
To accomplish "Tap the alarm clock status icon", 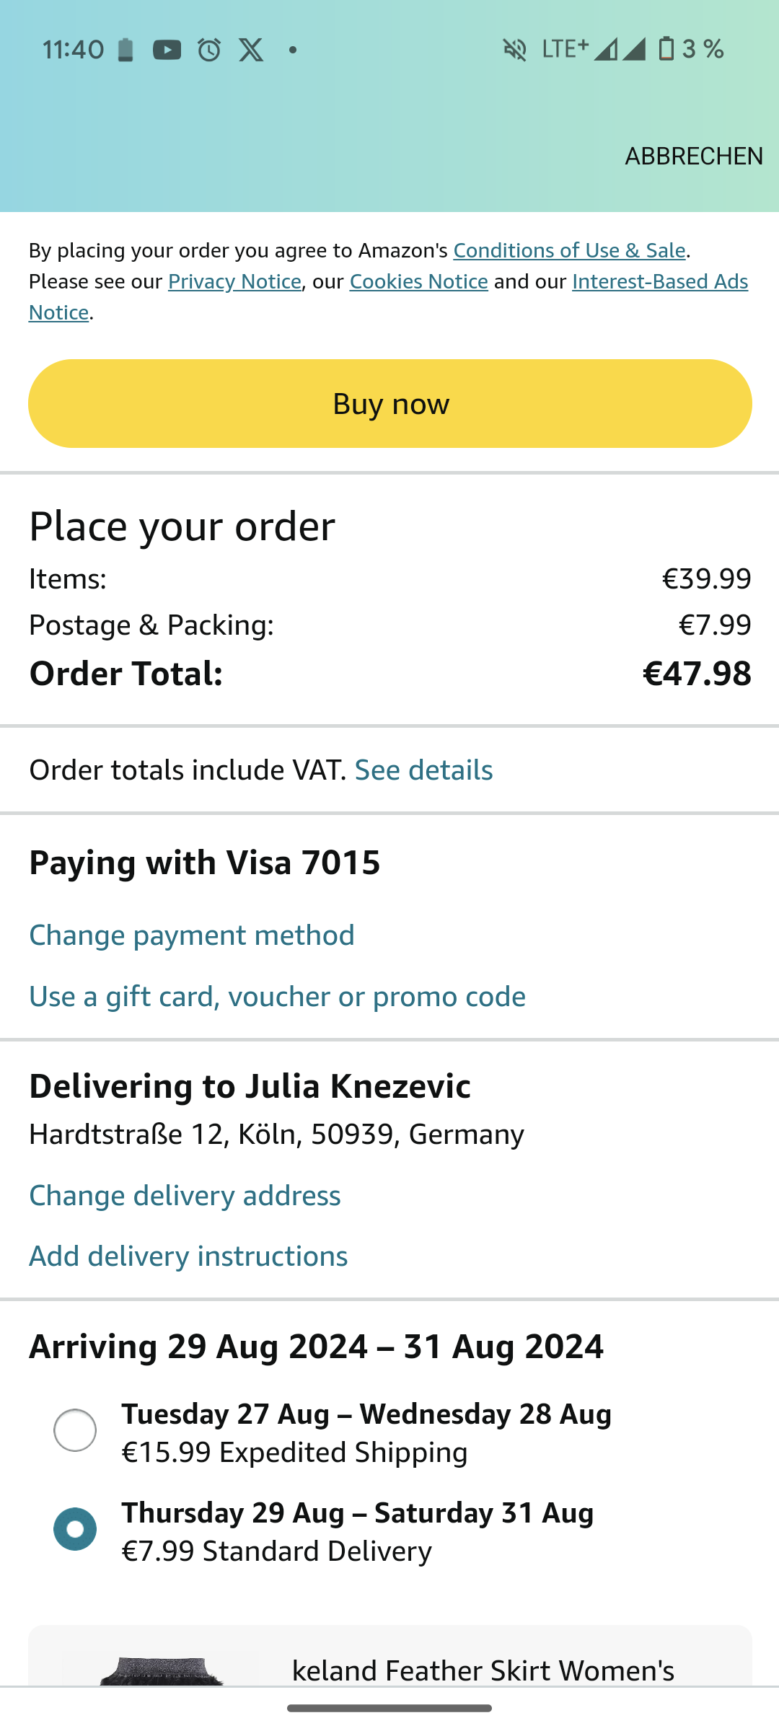I will 209,50.
